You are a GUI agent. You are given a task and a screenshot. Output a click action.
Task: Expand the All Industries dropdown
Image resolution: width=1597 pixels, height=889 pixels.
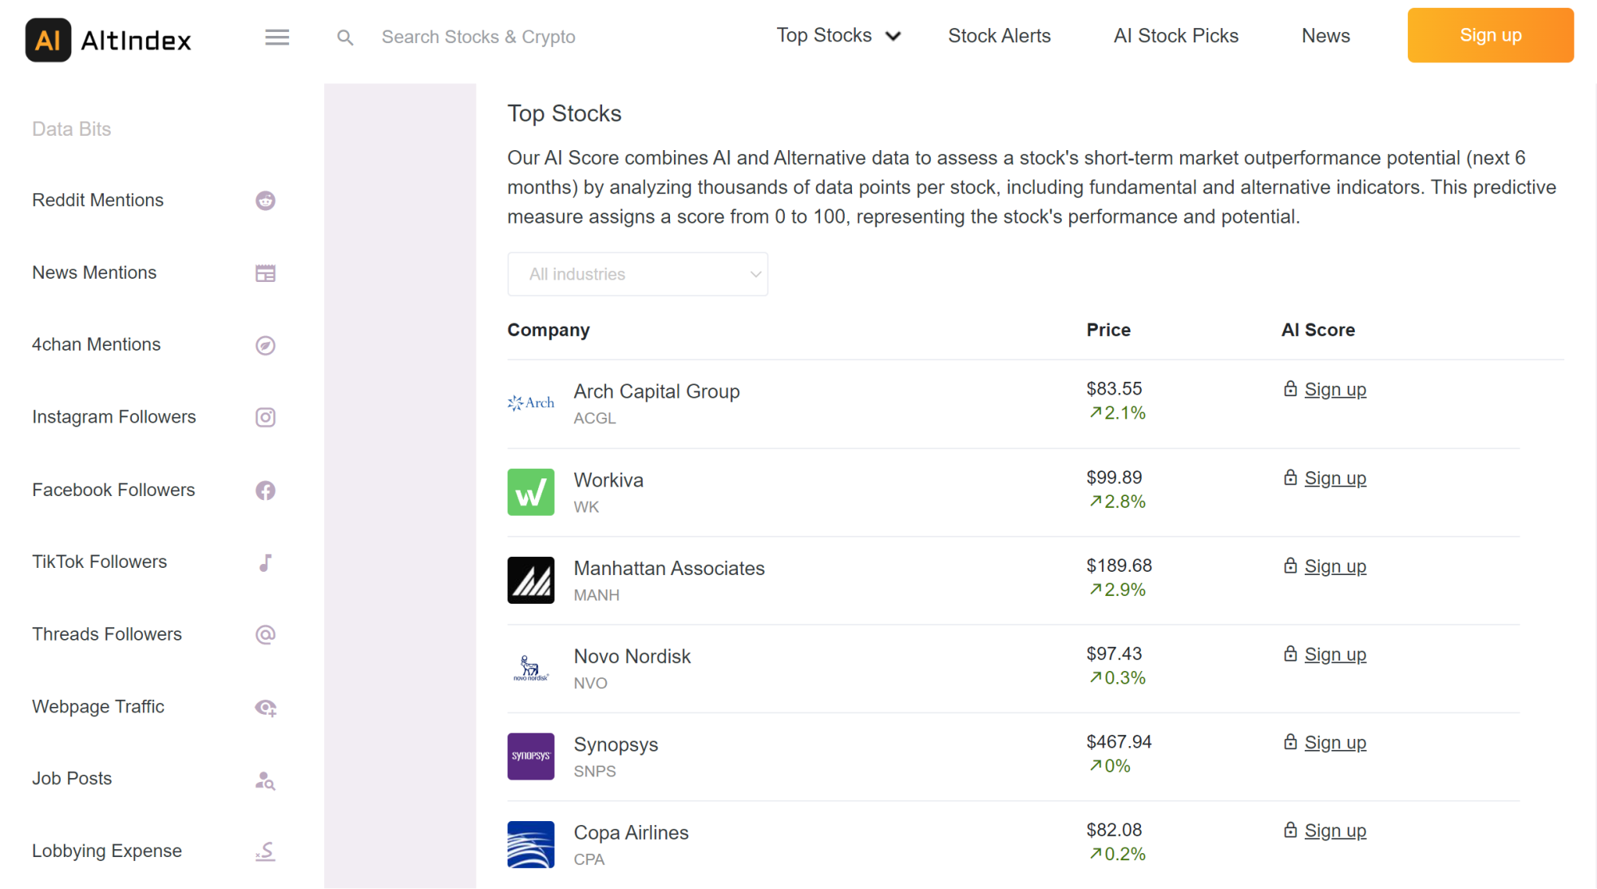tap(638, 274)
